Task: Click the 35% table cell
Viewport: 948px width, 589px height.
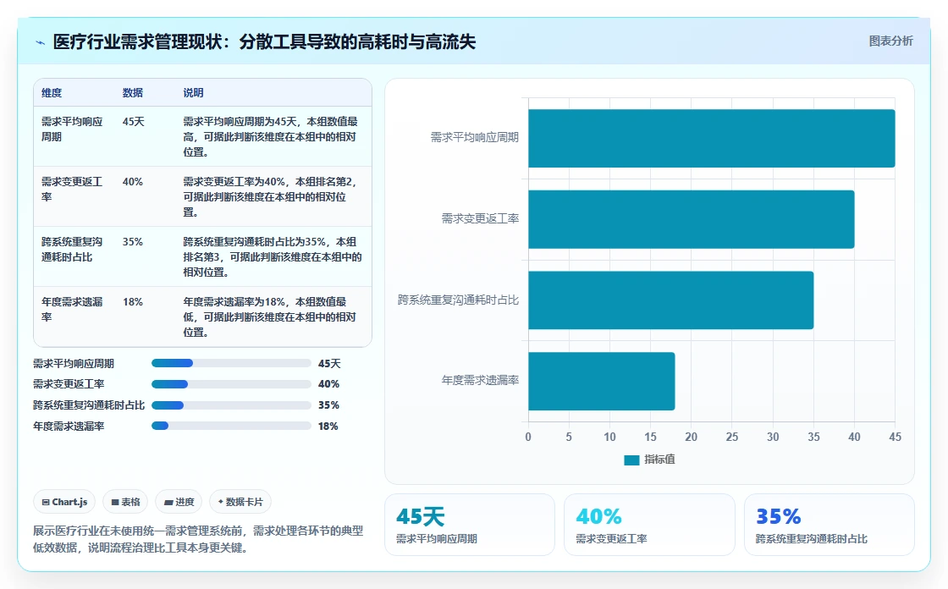Action: 132,241
